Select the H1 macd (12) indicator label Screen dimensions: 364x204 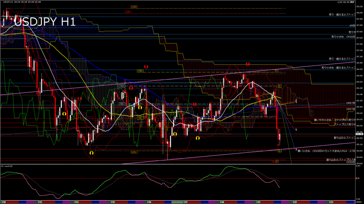[x=7, y=166]
